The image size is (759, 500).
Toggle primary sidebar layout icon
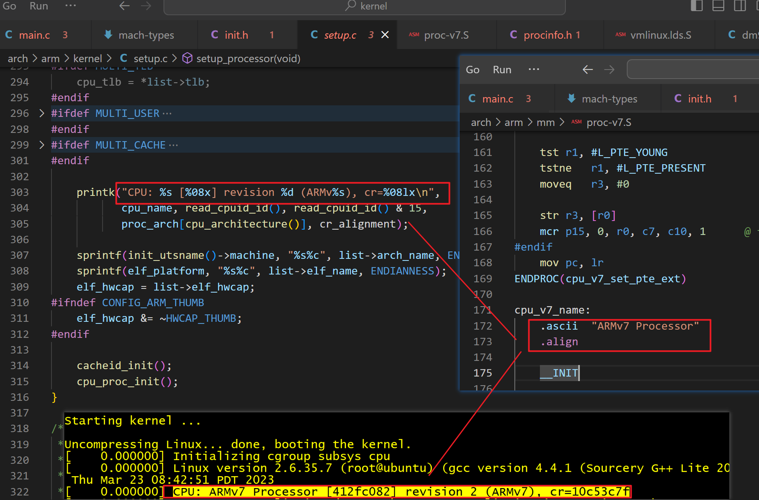coord(696,6)
